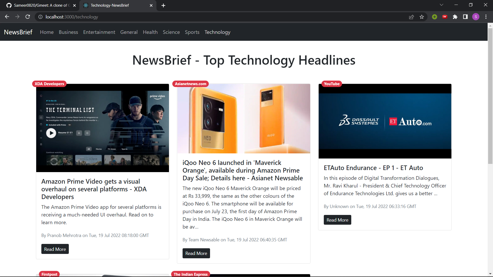Image resolution: width=493 pixels, height=277 pixels.
Task: Open the Home nav link
Action: [x=47, y=32]
